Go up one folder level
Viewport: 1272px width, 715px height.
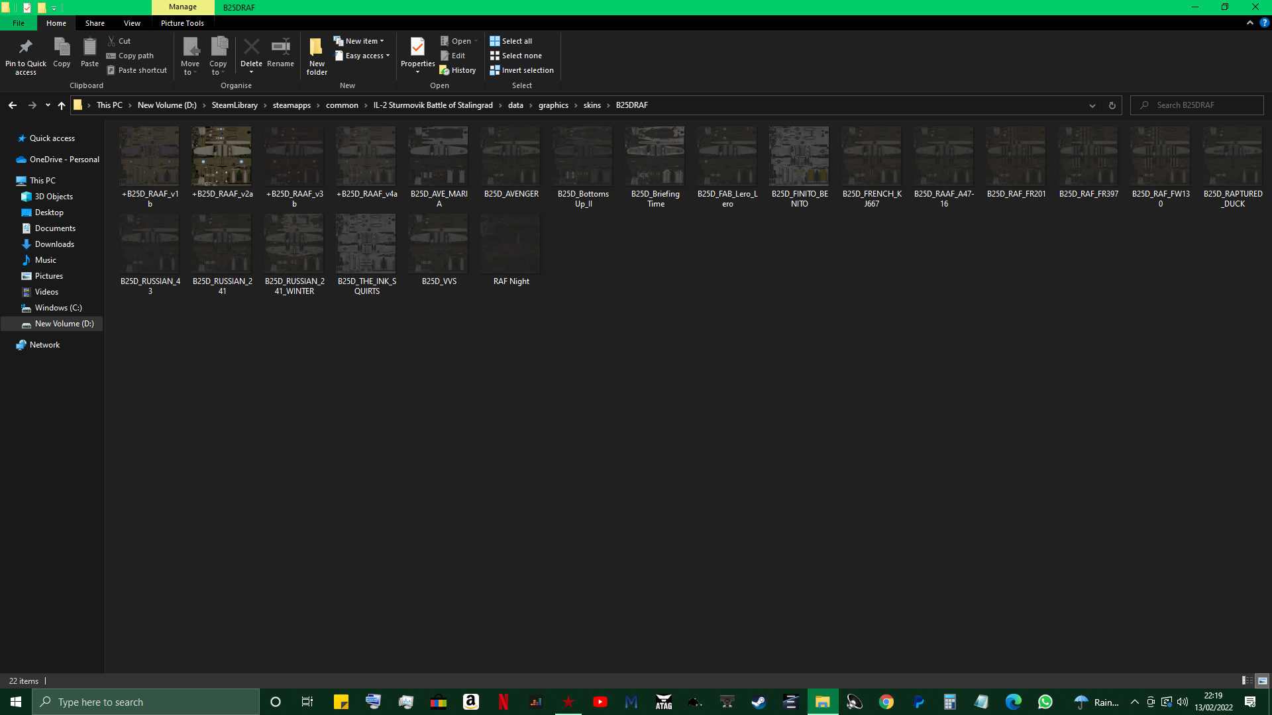(x=62, y=105)
